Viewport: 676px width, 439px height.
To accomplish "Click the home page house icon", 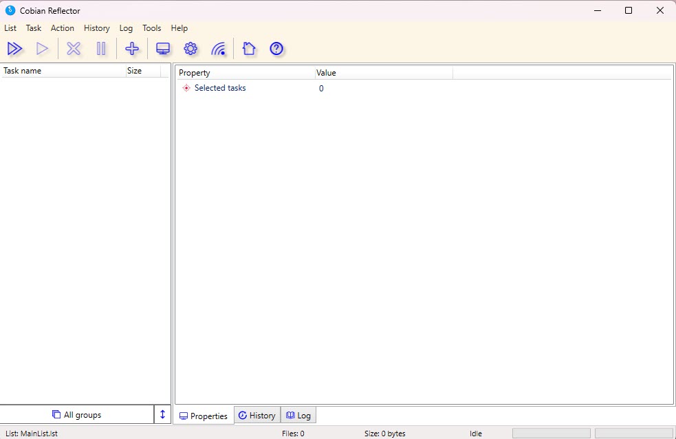I will [x=249, y=49].
